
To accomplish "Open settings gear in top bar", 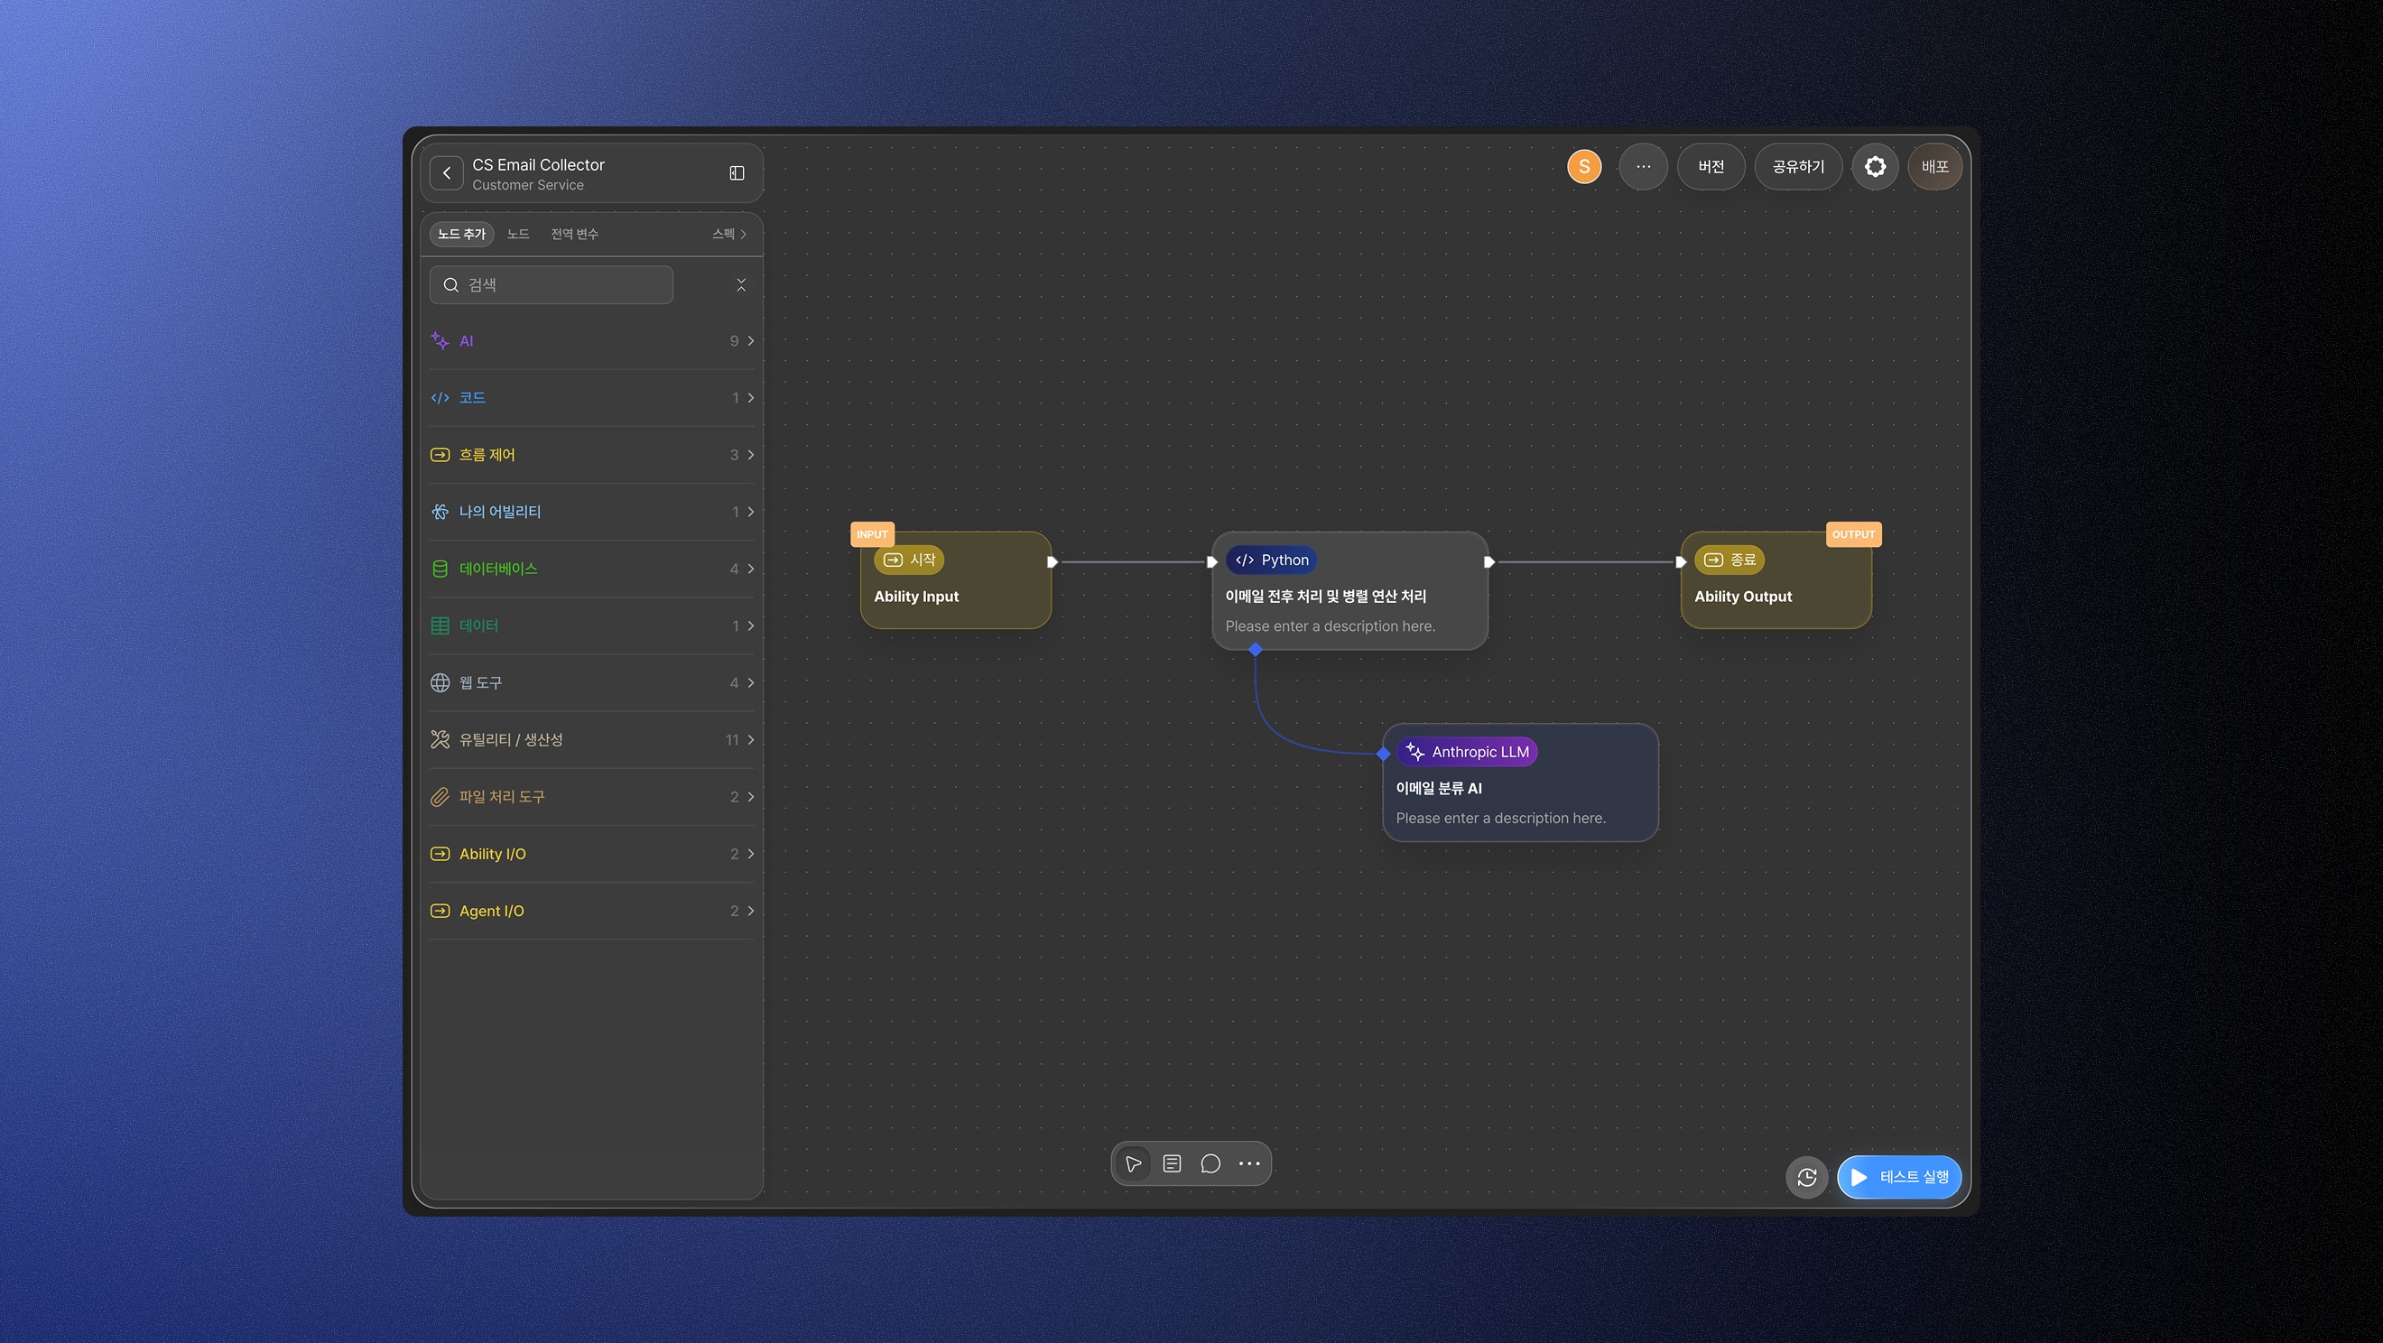I will pyautogui.click(x=1875, y=166).
